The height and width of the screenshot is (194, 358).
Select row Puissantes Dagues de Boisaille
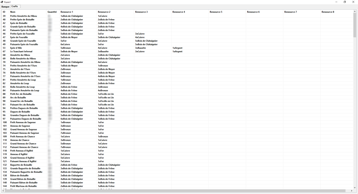[x=178, y=119]
